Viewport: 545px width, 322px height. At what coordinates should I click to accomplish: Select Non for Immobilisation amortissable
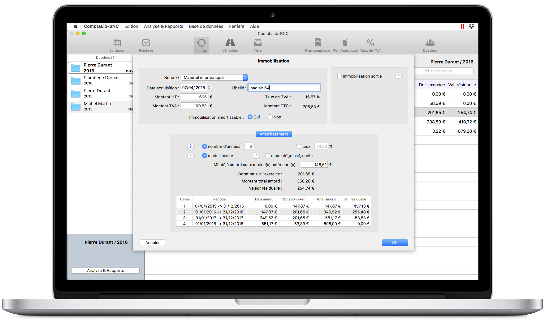pyautogui.click(x=270, y=117)
